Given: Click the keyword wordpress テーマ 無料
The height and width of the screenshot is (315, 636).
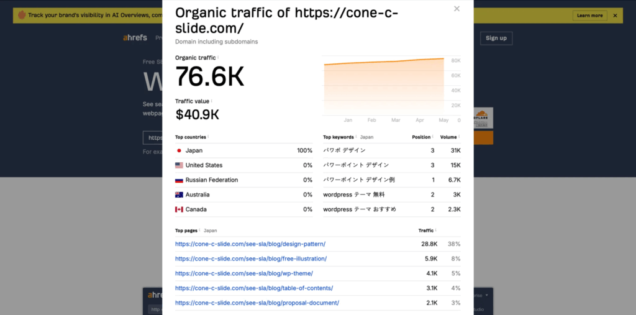Looking at the screenshot, I should 354,194.
